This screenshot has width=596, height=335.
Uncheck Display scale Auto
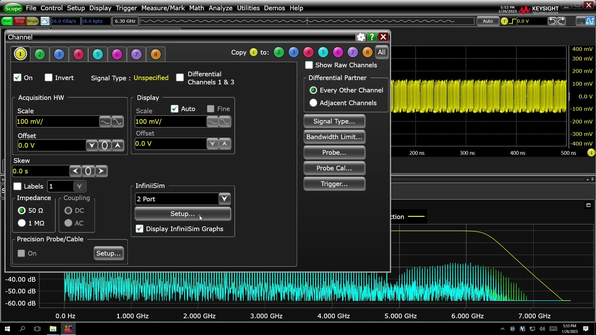tap(174, 109)
